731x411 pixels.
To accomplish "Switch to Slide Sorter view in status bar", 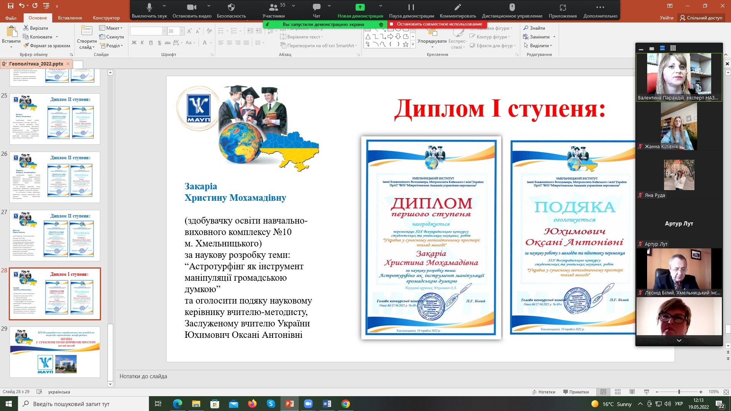I will pos(618,392).
